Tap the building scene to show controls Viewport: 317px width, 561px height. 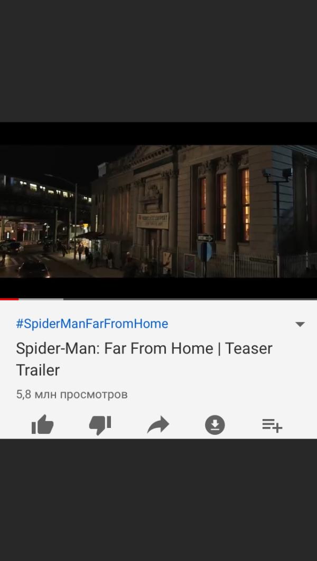pos(158,211)
